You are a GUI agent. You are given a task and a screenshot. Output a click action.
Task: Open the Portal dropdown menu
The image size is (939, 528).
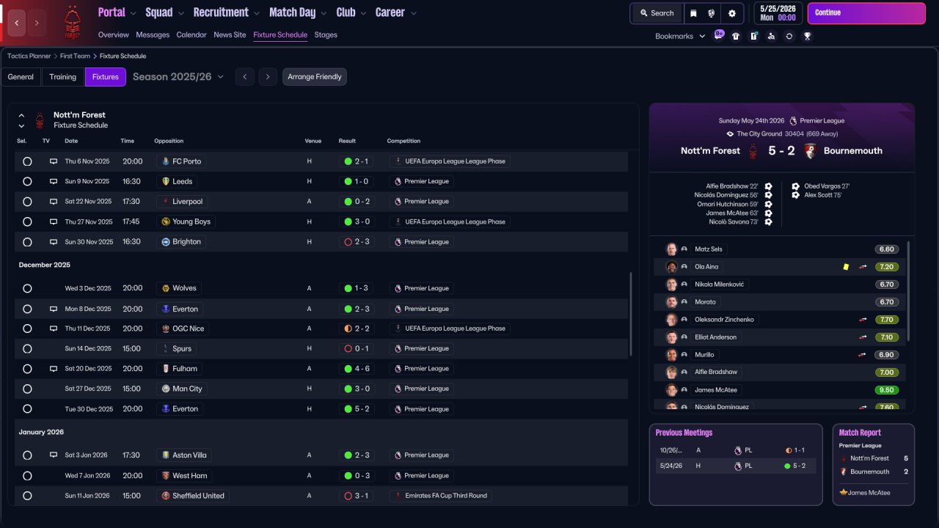pyautogui.click(x=117, y=12)
